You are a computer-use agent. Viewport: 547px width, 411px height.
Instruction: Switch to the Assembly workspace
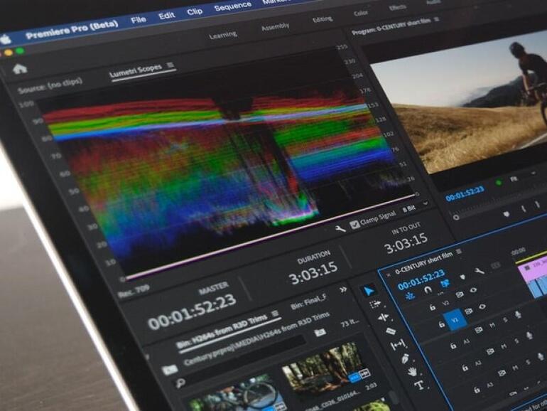tap(275, 27)
